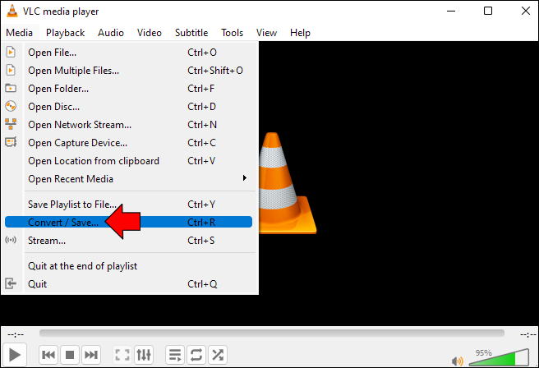Click the Play button

(15, 355)
